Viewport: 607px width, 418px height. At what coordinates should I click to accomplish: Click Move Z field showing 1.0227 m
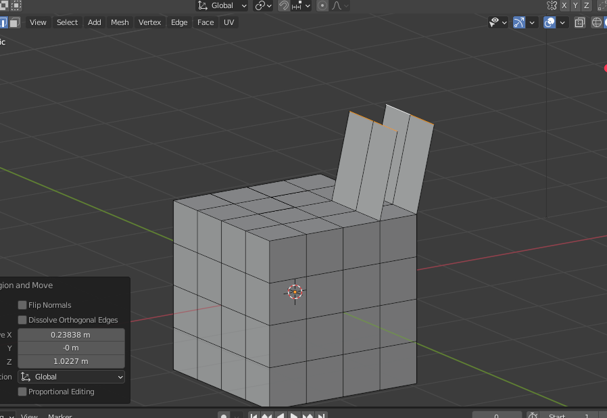point(71,361)
